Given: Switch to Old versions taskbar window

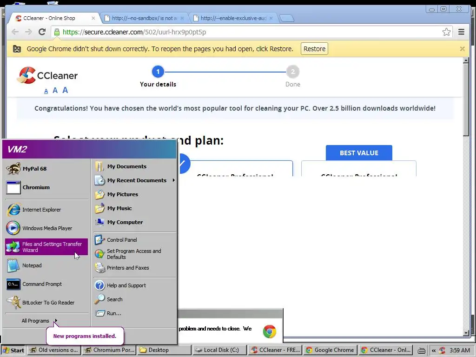Looking at the screenshot, I should [x=54, y=350].
